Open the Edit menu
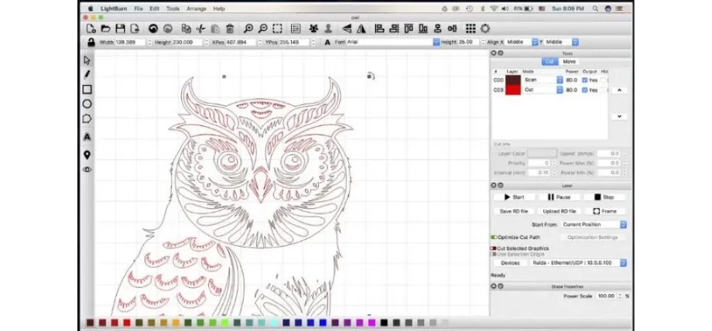This screenshot has height=331, width=712. click(154, 9)
